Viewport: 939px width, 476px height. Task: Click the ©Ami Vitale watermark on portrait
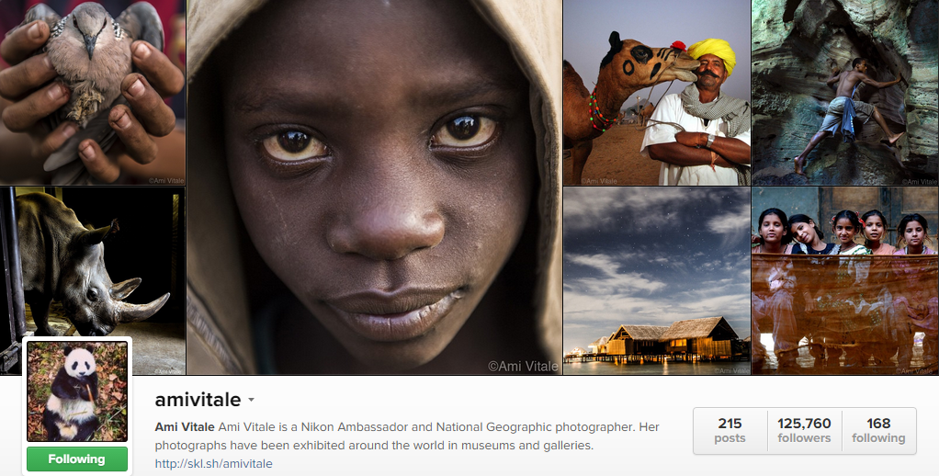523,366
